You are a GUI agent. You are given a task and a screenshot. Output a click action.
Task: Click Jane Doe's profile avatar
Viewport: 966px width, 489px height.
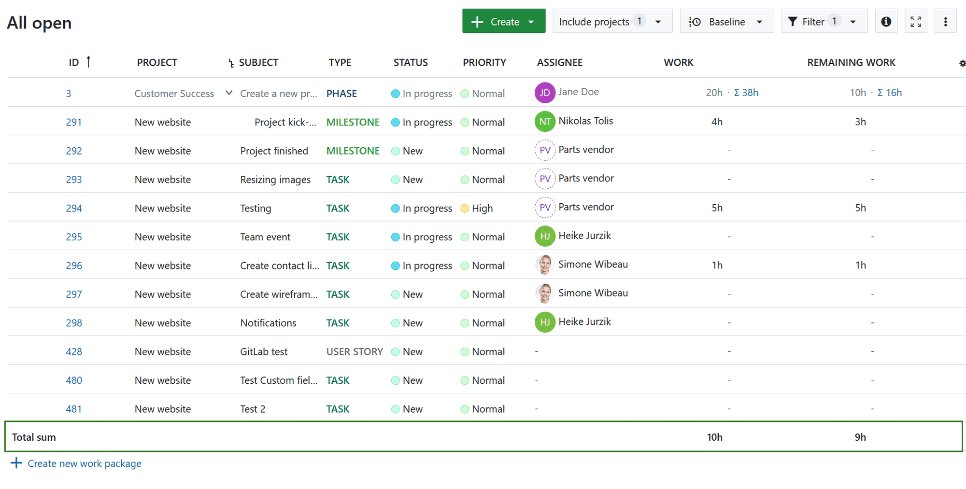point(545,92)
